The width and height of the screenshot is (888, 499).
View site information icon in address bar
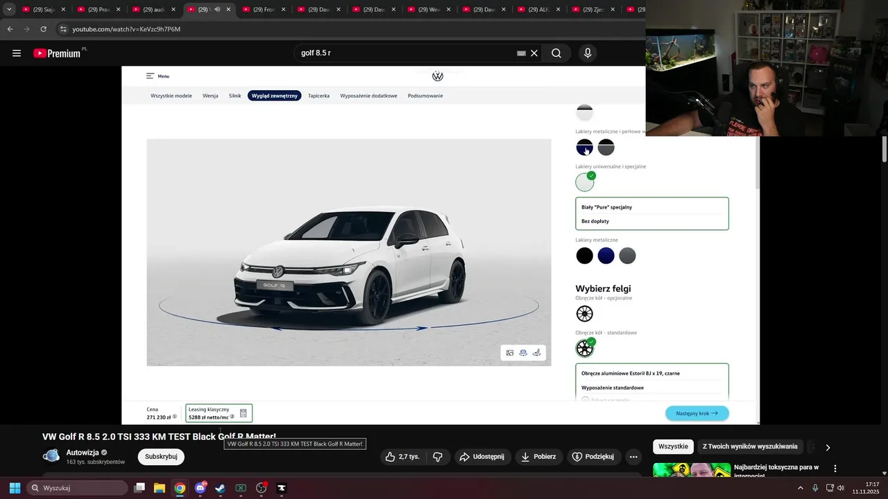pos(63,29)
